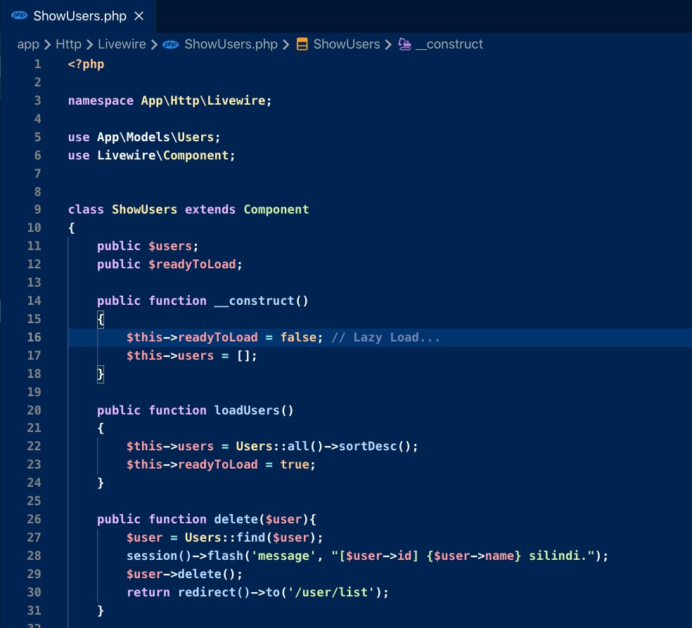Click 'Component' after extends on line 9
692x628 pixels.
pos(276,210)
